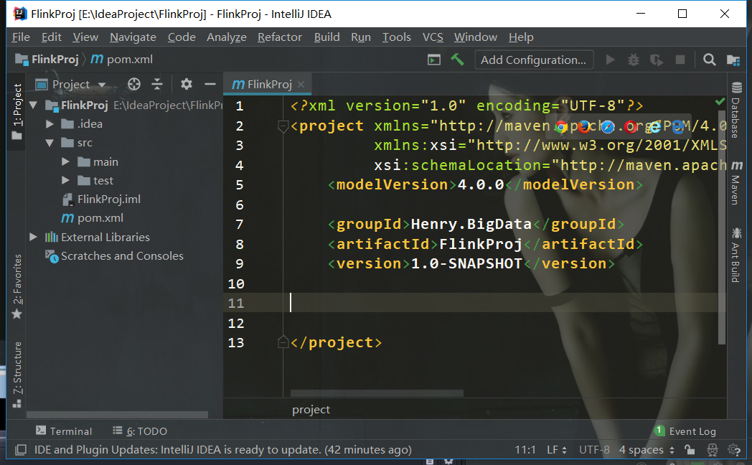This screenshot has height=465, width=752.
Task: Click the 11:1 line column indicator
Action: pyautogui.click(x=525, y=450)
